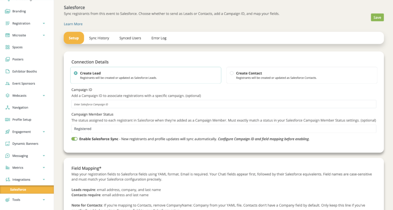The image size is (393, 210).
Task: Click the Navigation branch icon
Action: tap(8, 107)
